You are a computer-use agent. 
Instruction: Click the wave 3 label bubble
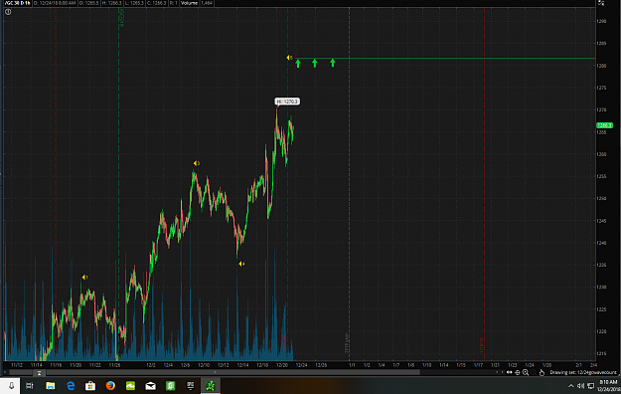(x=197, y=163)
